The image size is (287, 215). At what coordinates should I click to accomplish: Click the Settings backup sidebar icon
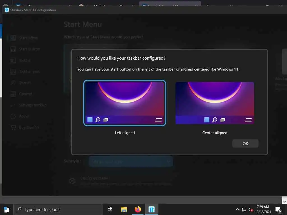13,105
